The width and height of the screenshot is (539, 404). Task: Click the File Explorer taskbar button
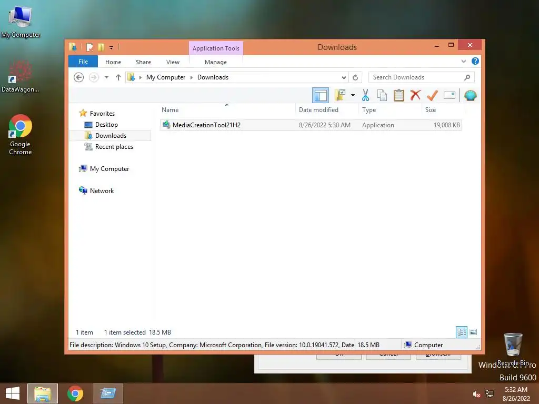click(43, 393)
